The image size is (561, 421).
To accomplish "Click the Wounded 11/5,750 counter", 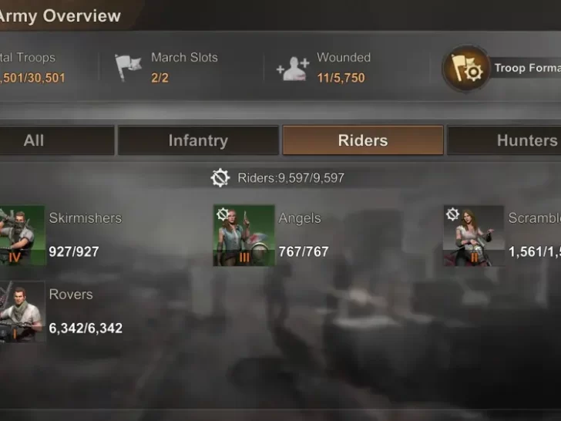I will coord(341,78).
